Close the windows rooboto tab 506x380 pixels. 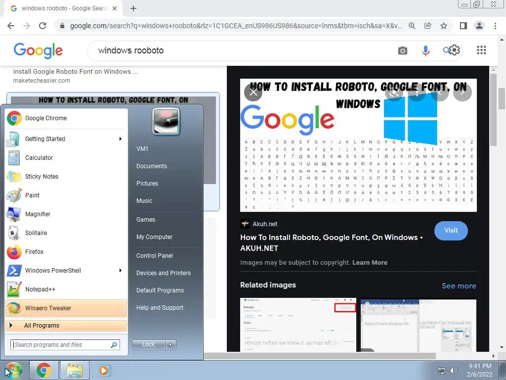pyautogui.click(x=115, y=9)
